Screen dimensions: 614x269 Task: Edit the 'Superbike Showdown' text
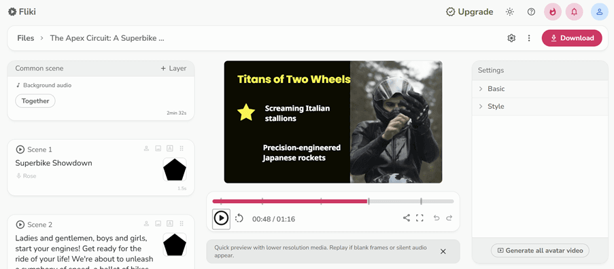click(54, 163)
